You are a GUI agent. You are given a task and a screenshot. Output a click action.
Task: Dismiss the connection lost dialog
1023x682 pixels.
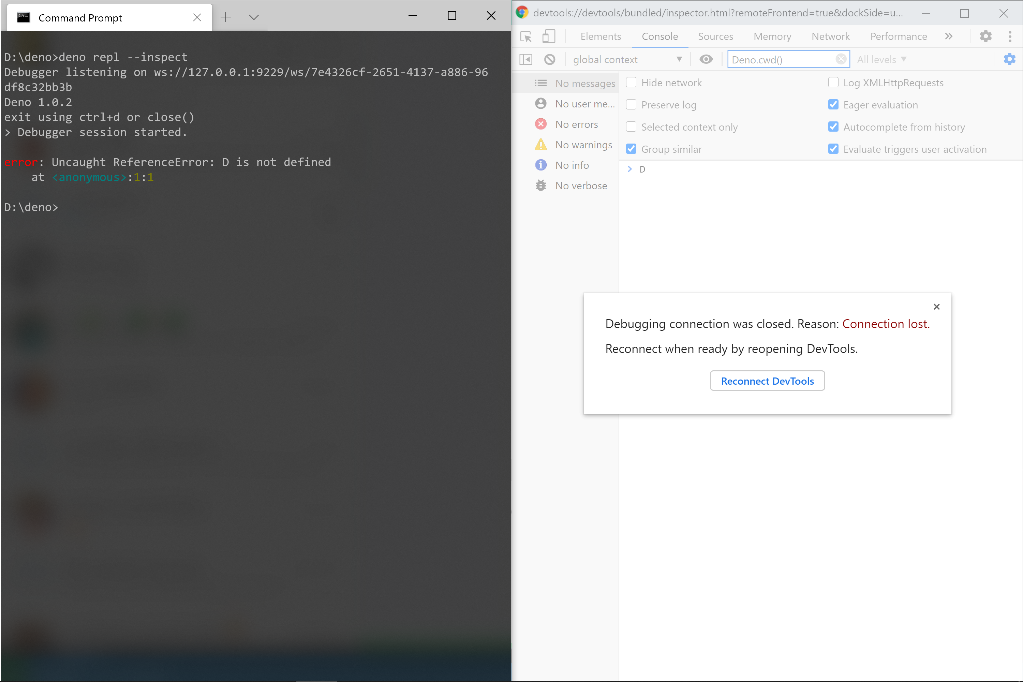coord(936,307)
